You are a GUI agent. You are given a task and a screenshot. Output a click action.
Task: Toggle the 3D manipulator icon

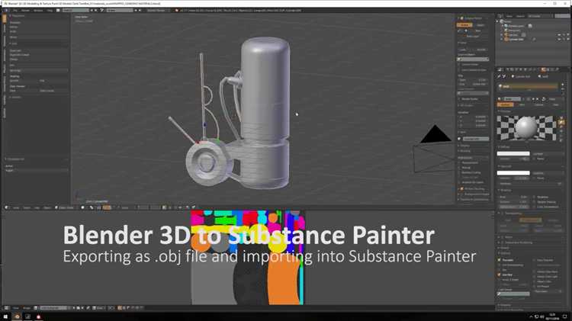point(99,207)
